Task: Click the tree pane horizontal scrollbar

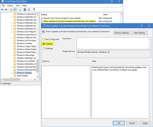Action: tap(18, 80)
